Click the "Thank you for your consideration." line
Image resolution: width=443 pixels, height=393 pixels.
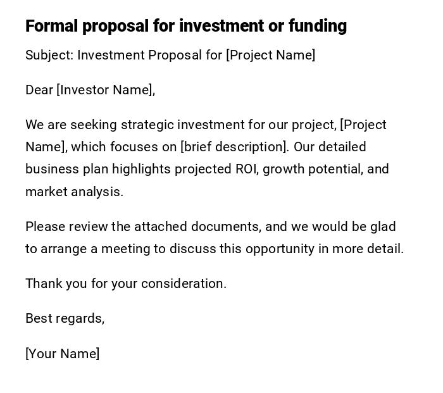click(x=126, y=284)
